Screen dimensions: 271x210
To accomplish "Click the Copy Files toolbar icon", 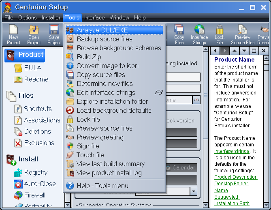I will pos(179,34).
